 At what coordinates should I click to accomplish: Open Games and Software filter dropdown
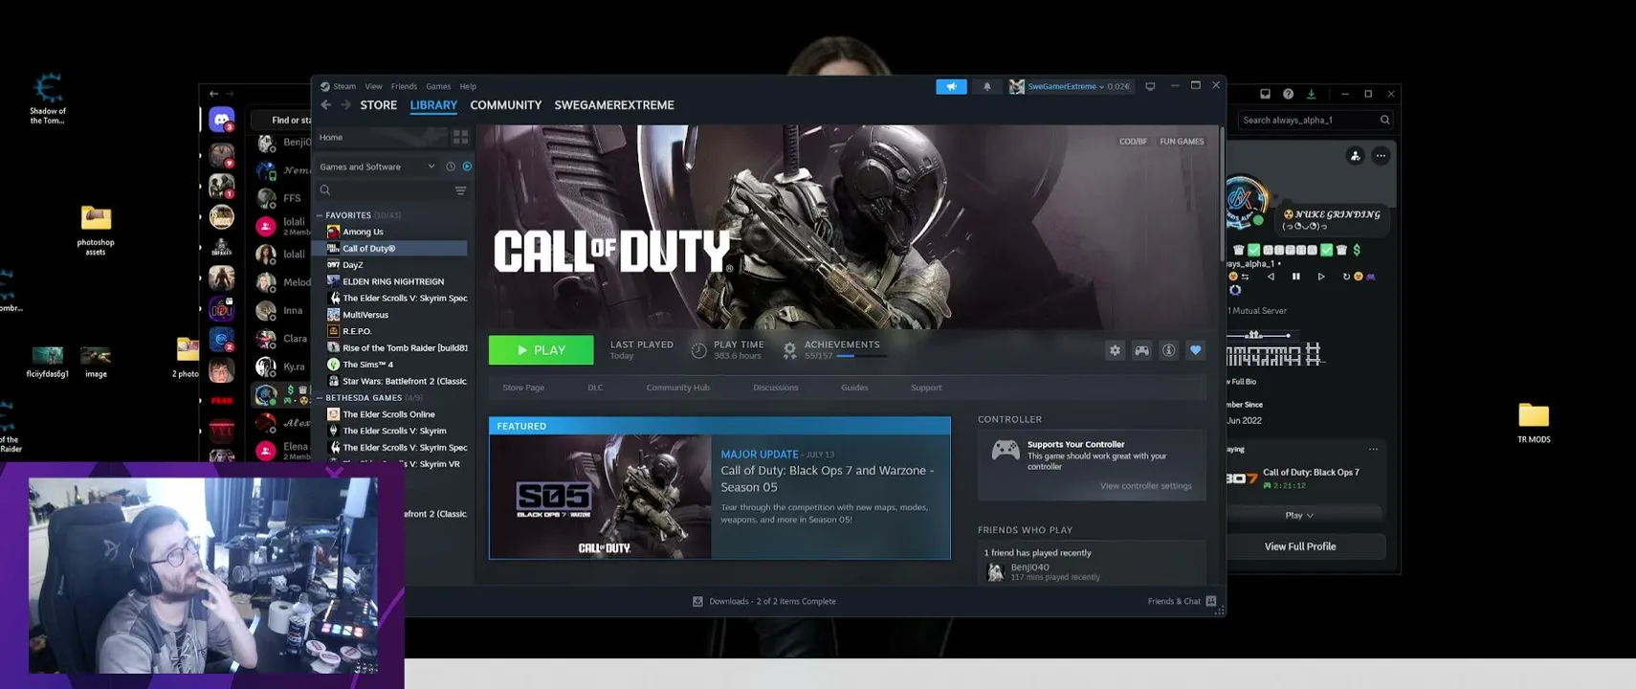(x=377, y=167)
